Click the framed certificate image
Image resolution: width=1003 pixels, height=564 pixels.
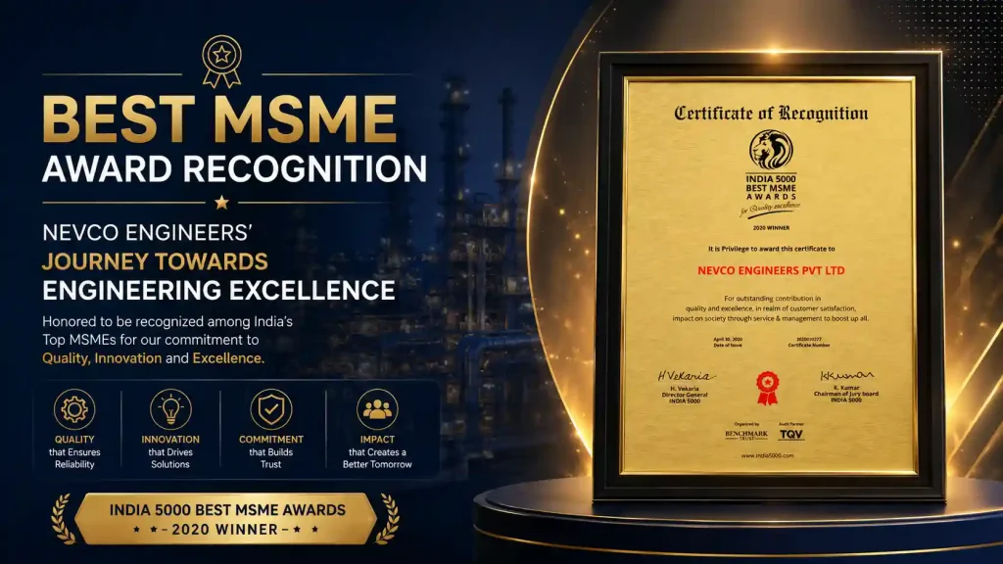770,275
